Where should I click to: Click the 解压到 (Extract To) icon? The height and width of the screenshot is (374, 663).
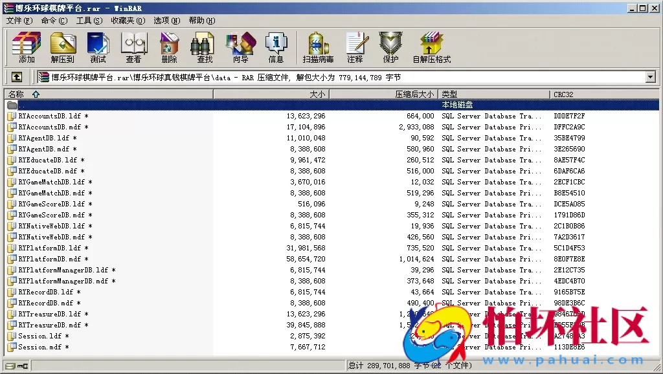[x=63, y=47]
